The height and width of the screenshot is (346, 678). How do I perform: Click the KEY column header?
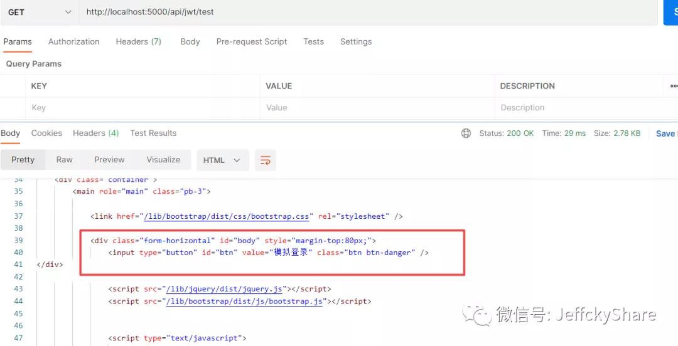pyautogui.click(x=39, y=86)
